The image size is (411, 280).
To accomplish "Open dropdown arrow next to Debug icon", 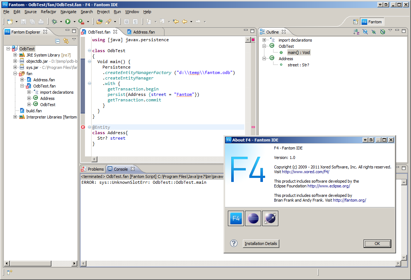I will 61,22.
